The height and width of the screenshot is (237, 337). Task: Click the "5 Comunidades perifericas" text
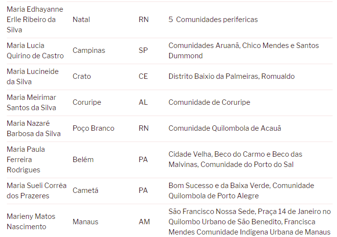point(213,20)
